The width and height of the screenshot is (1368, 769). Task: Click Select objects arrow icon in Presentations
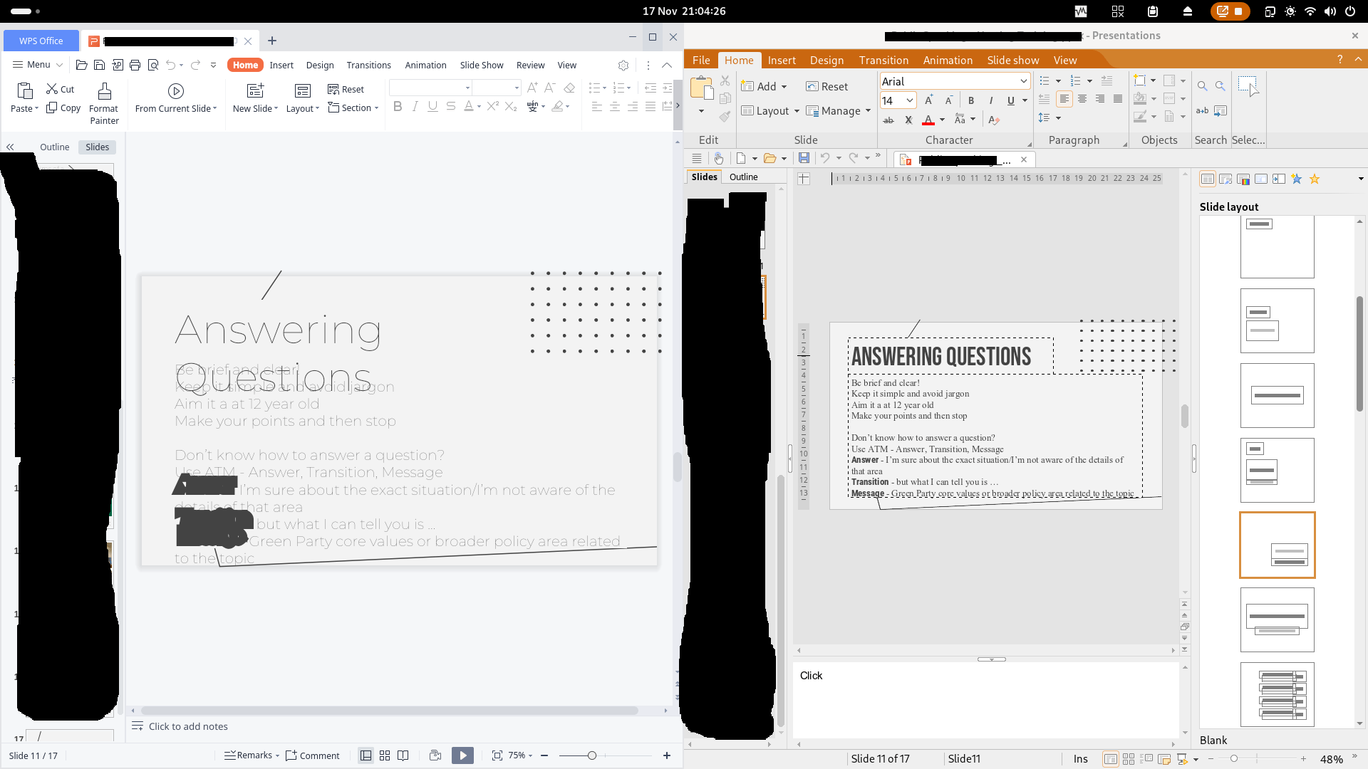[x=1248, y=85]
